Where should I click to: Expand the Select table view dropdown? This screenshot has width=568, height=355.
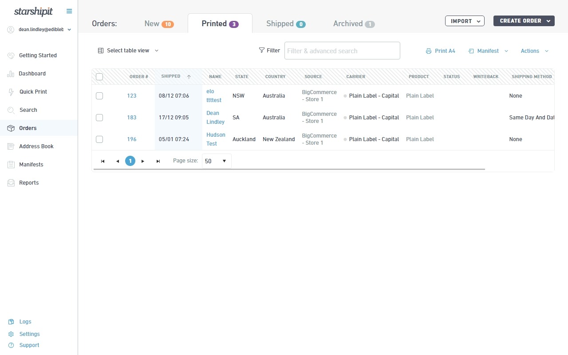tap(128, 51)
